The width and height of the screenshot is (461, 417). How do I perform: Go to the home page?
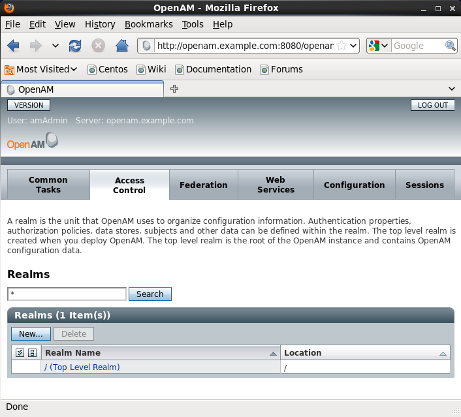click(121, 46)
